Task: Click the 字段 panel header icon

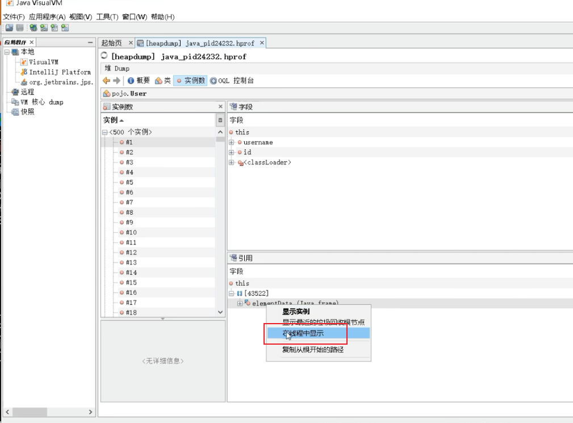Action: point(233,107)
